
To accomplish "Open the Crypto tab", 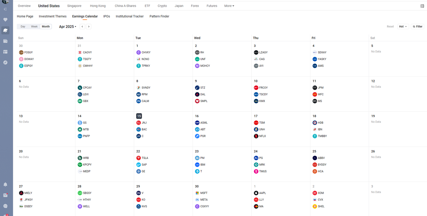I will click(x=162, y=6).
